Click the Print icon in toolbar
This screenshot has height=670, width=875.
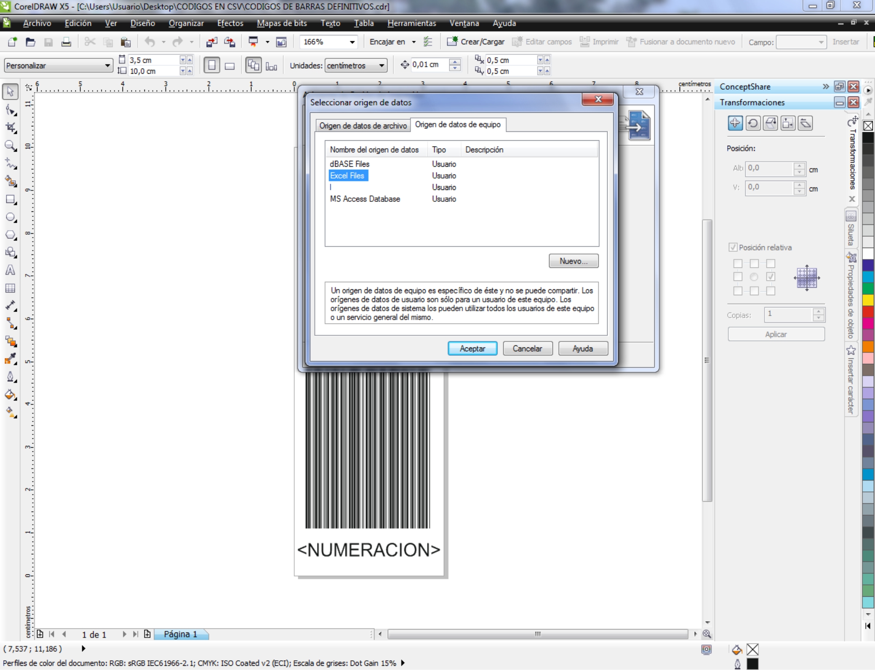click(x=66, y=42)
